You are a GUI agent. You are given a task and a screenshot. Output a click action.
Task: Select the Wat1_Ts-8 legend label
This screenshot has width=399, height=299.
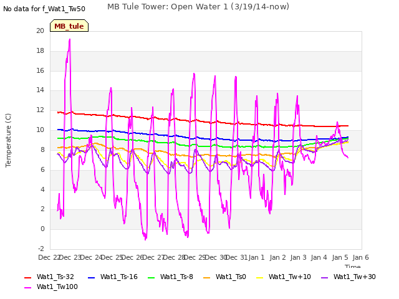176,277
